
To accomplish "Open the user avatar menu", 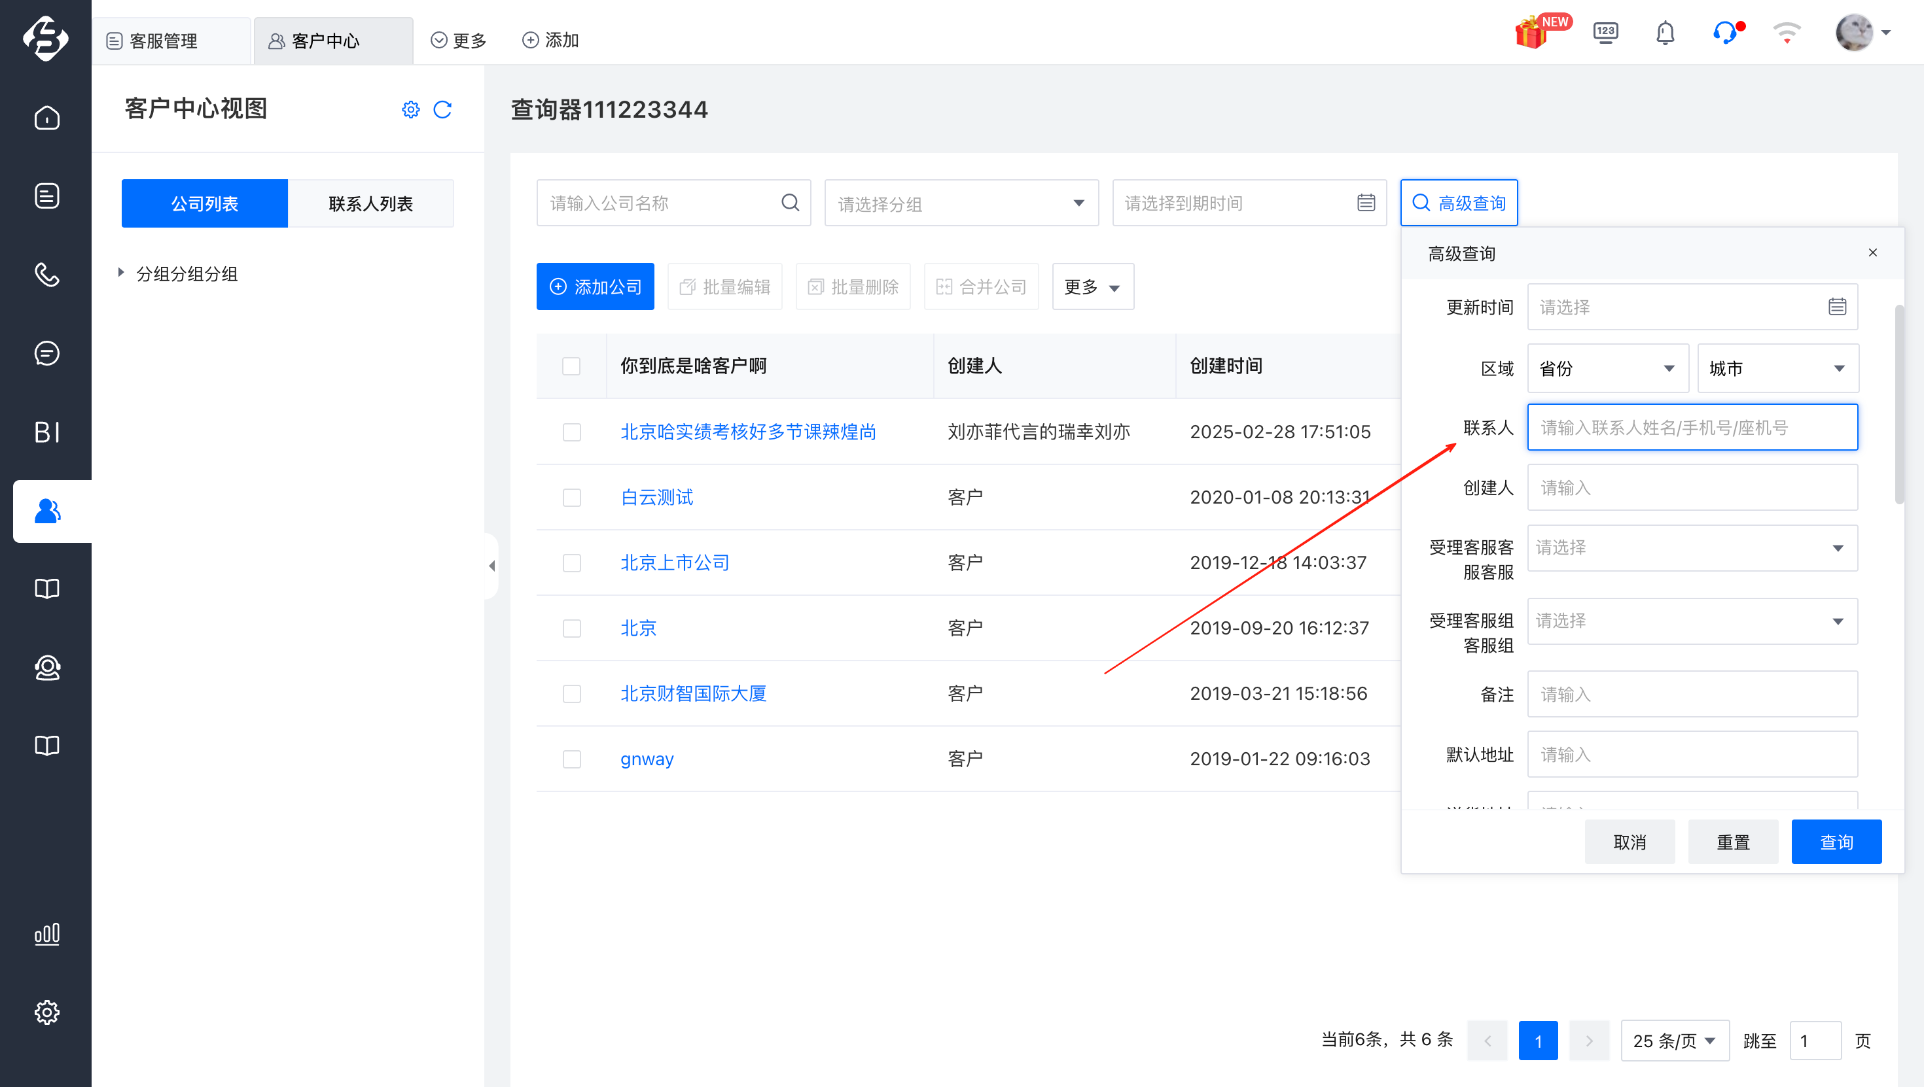I will (x=1854, y=33).
